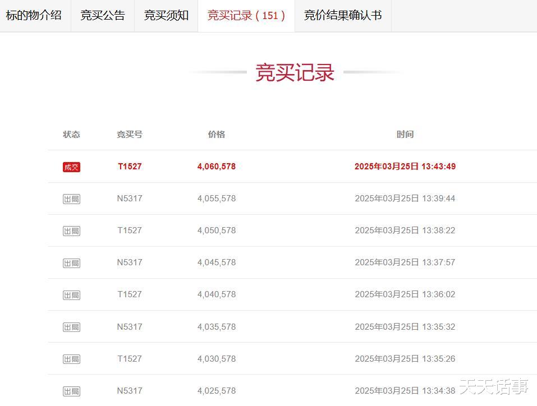The image size is (537, 406).
Task: Click 出局 badge in the 4,055,578 row
Action: click(71, 199)
